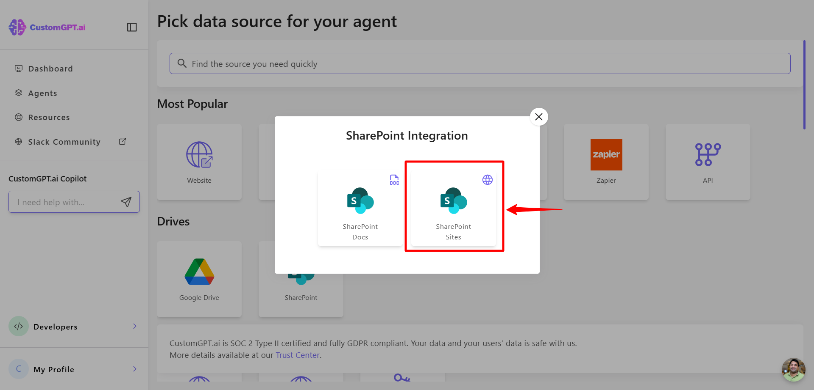The width and height of the screenshot is (814, 390).
Task: Select the SharePoint Sites card
Action: [x=454, y=208]
